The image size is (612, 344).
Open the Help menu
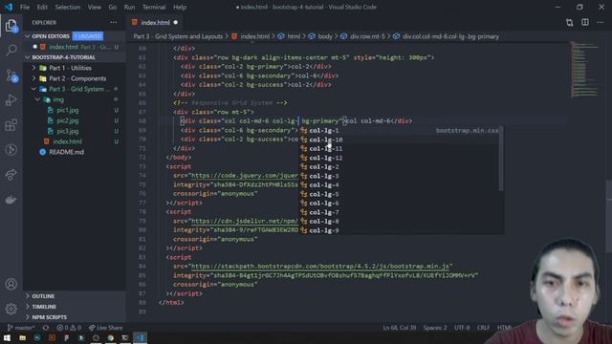180,7
